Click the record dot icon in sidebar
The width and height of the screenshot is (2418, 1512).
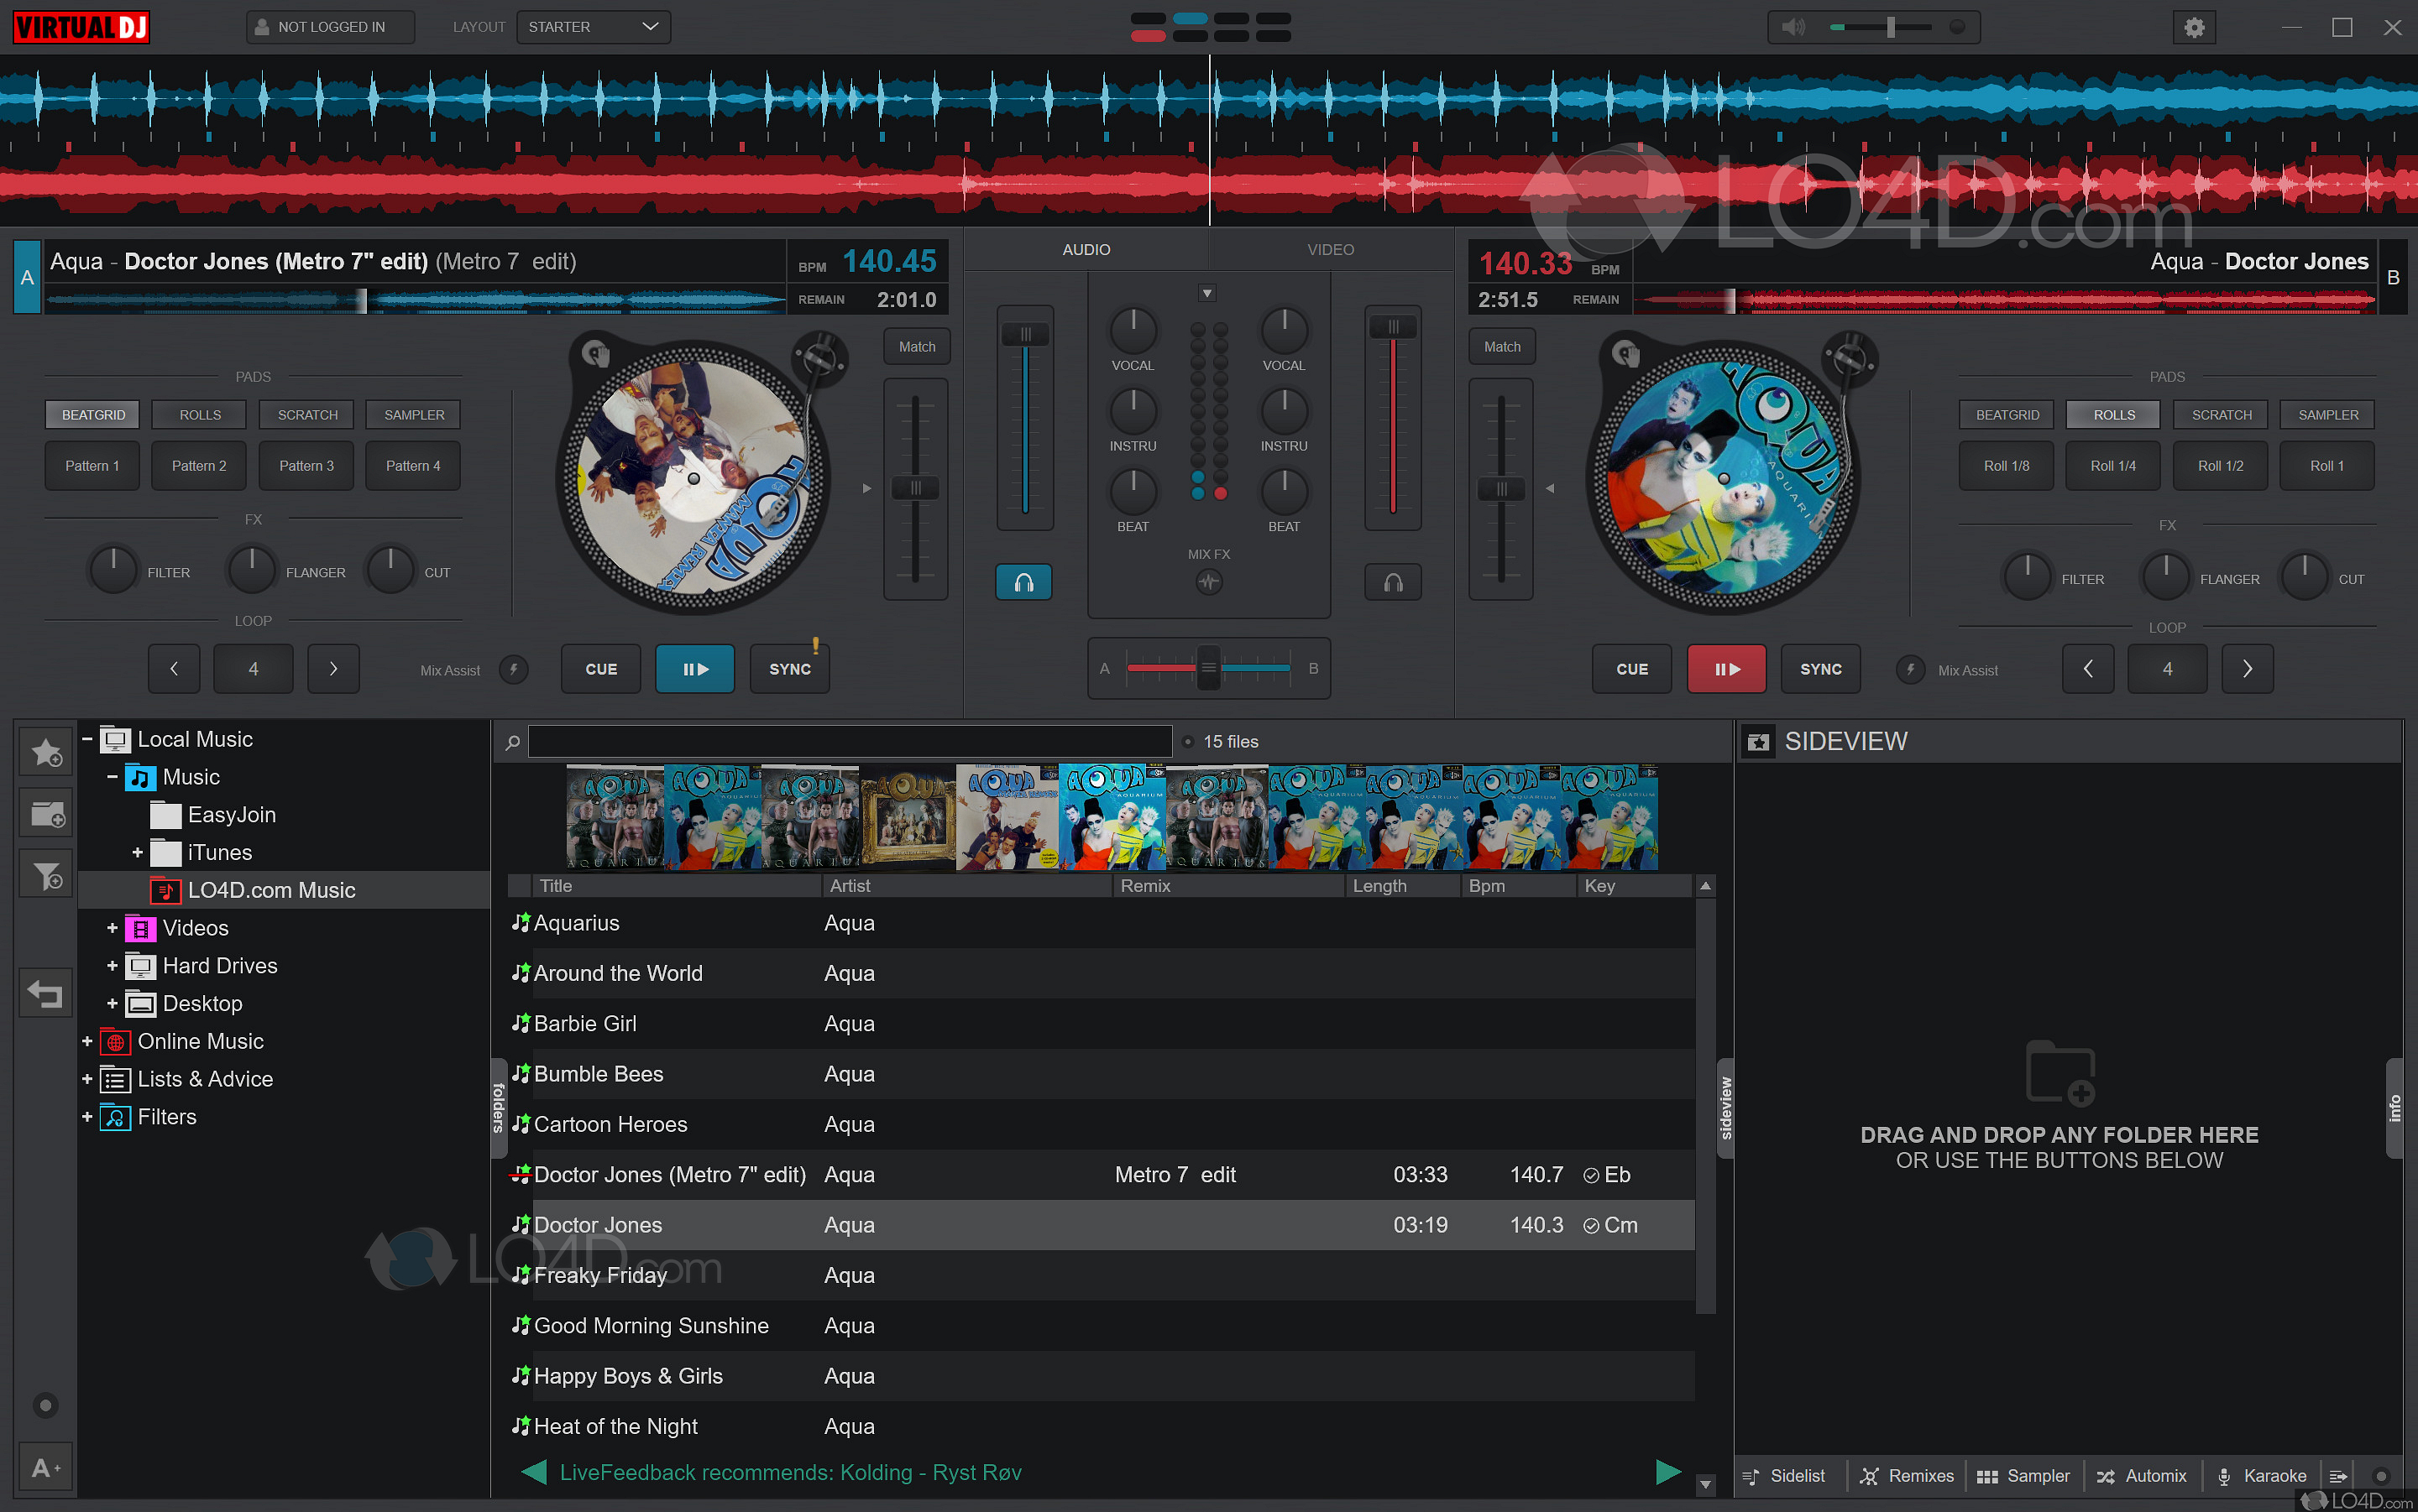[45, 1406]
